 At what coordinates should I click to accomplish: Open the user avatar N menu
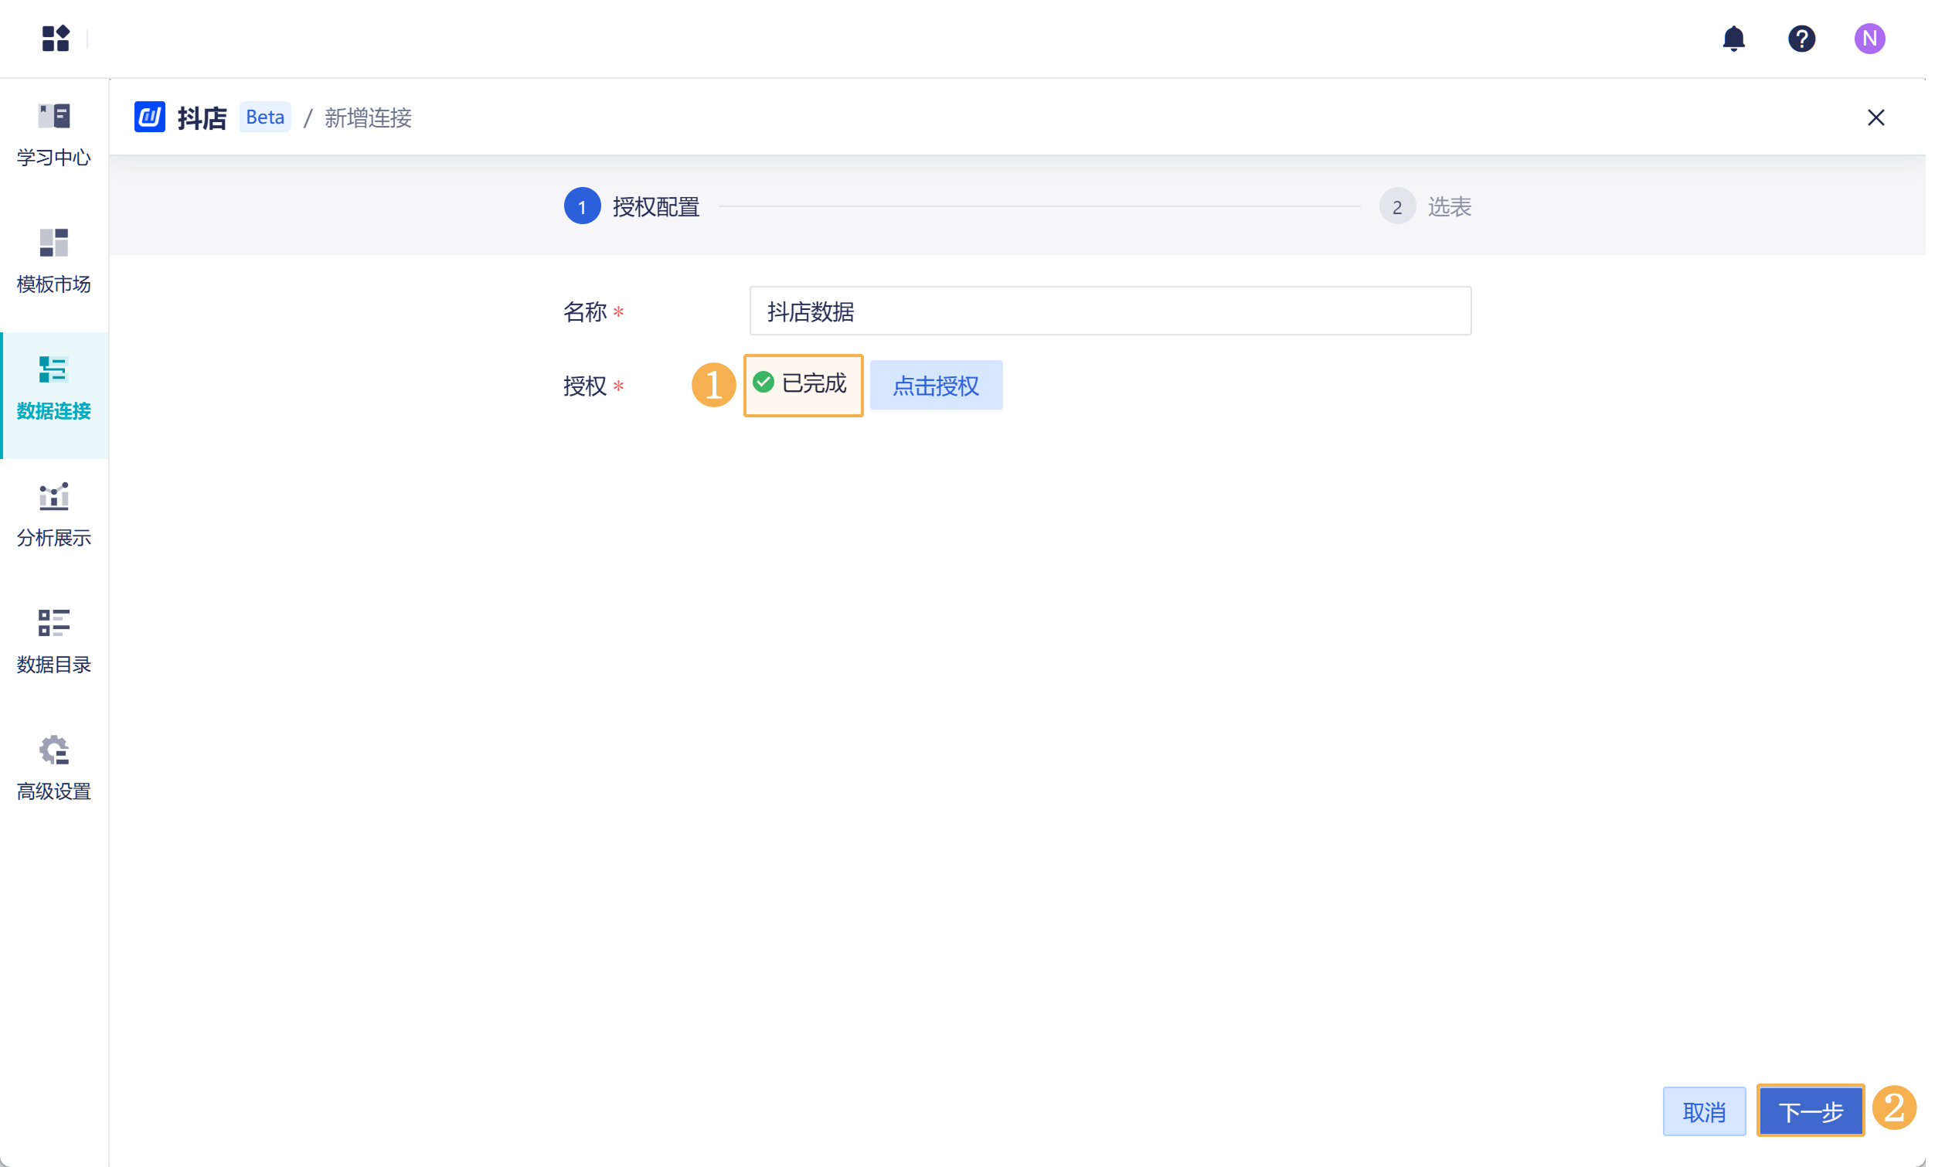tap(1869, 38)
